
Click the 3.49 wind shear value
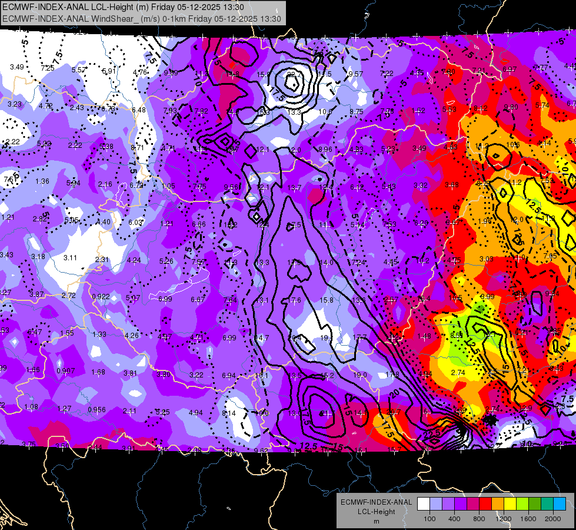(x=17, y=67)
